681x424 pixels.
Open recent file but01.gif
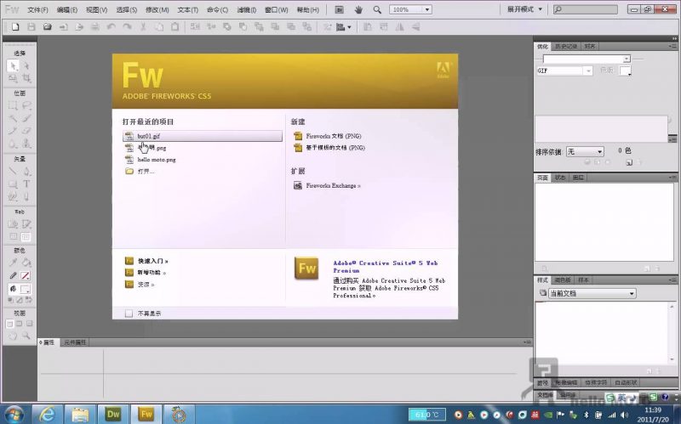149,136
